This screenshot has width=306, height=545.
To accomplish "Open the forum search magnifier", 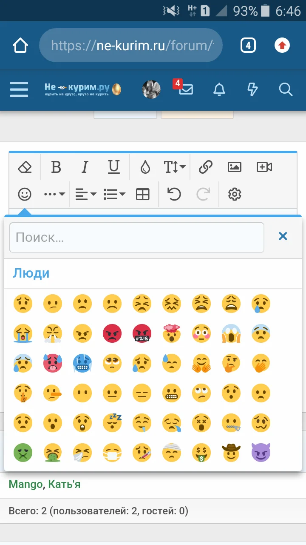I will (286, 89).
